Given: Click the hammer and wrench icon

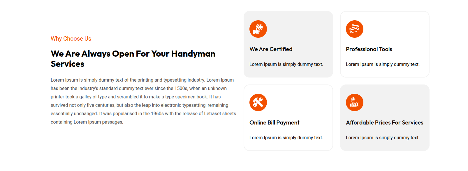Looking at the screenshot, I should (x=258, y=102).
